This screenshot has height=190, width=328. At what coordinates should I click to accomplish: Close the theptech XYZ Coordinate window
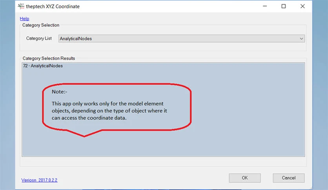coord(302,6)
